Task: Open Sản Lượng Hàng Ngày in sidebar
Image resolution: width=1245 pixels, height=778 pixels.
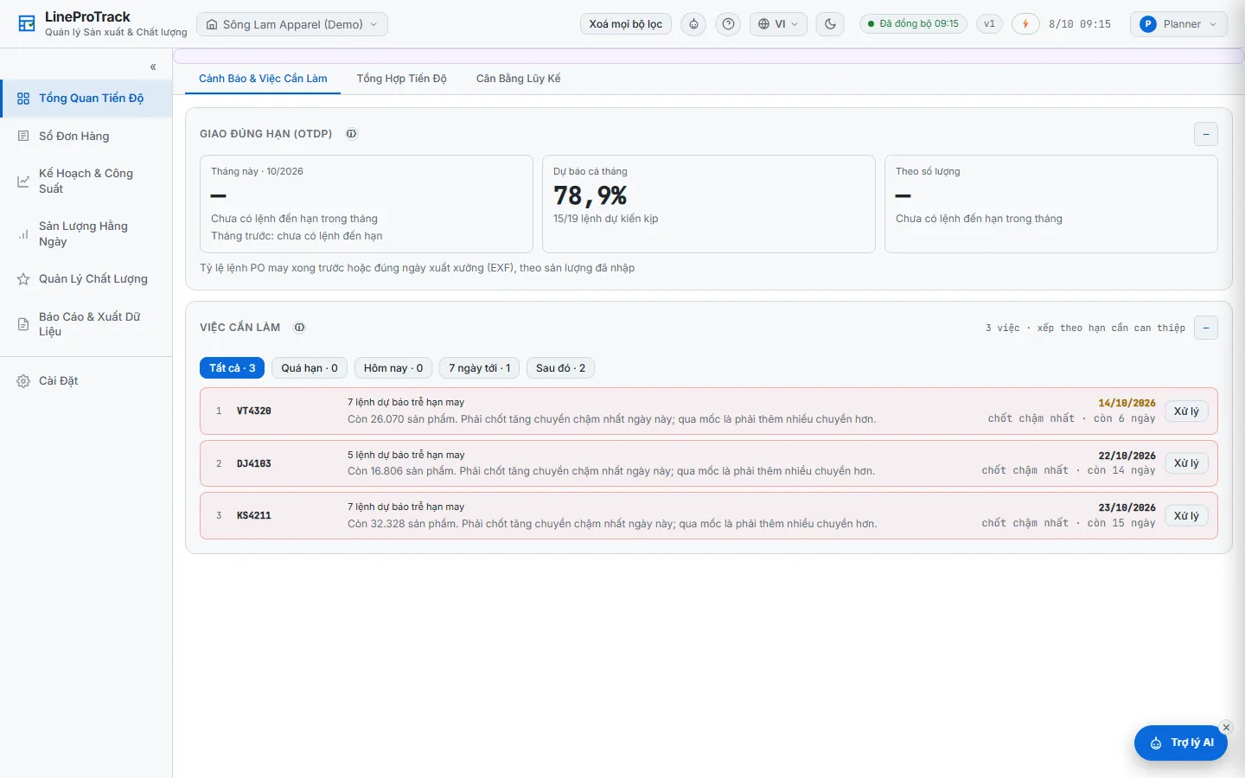Action: pos(86,233)
